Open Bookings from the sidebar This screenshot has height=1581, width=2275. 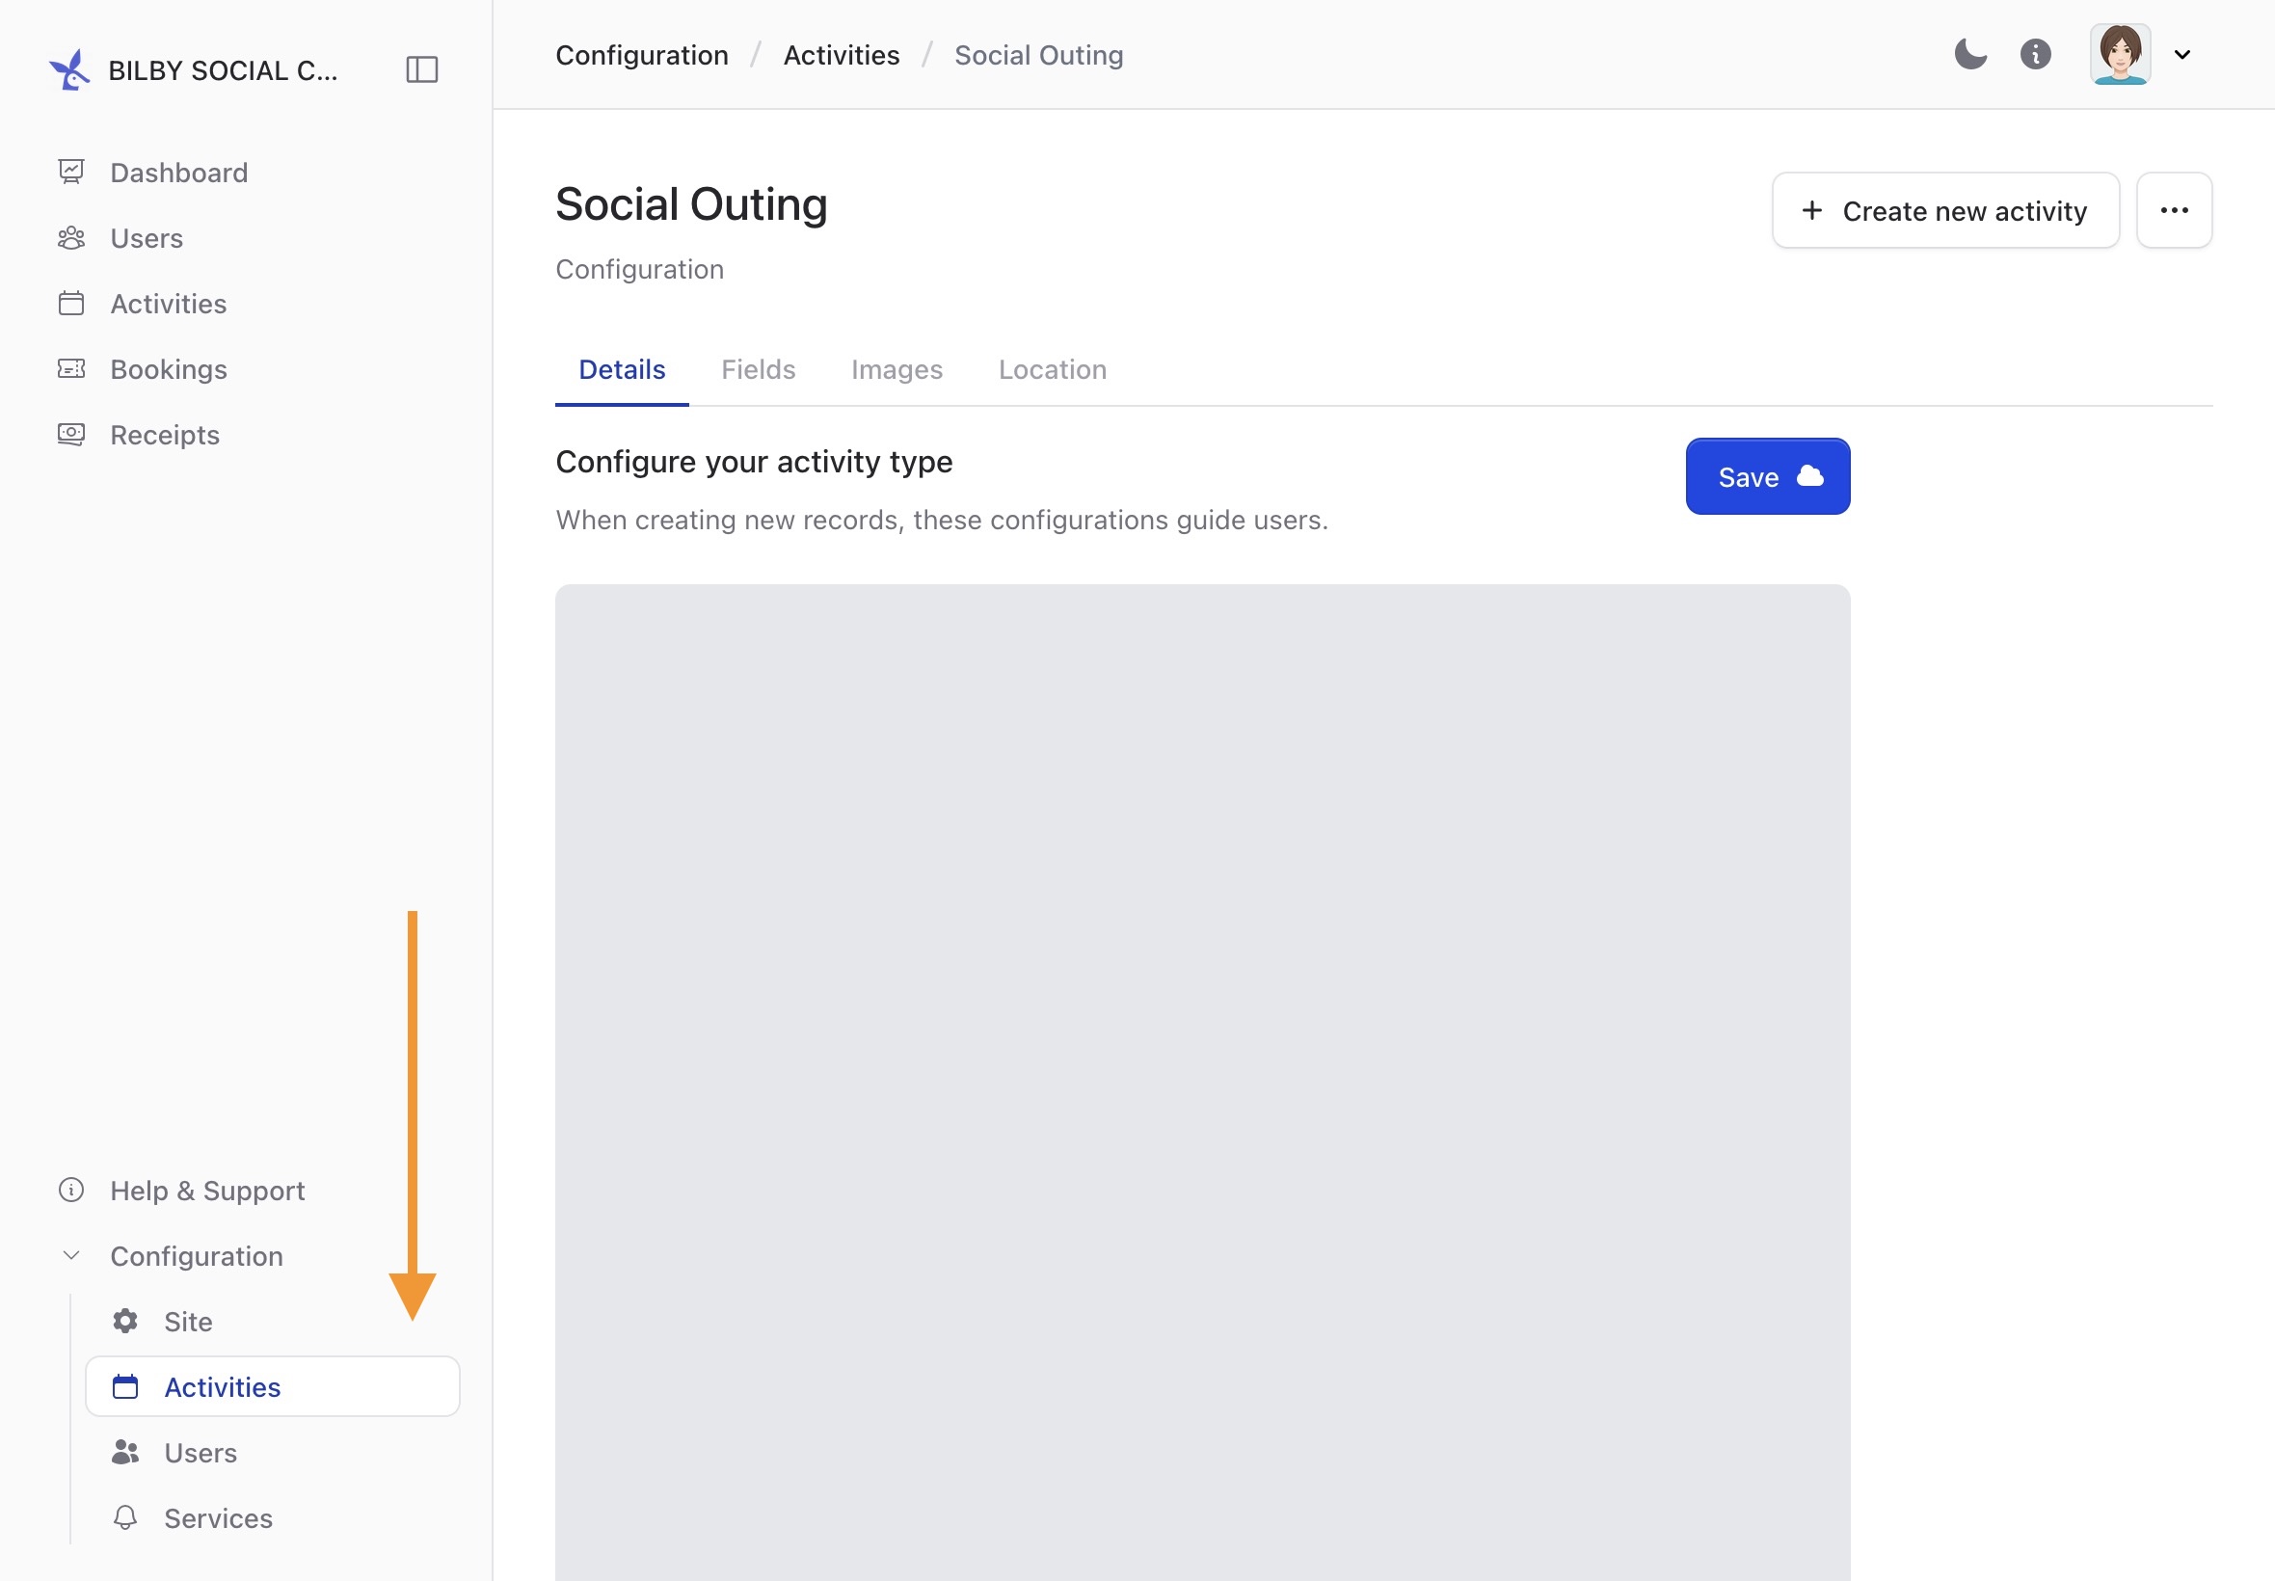click(x=169, y=368)
